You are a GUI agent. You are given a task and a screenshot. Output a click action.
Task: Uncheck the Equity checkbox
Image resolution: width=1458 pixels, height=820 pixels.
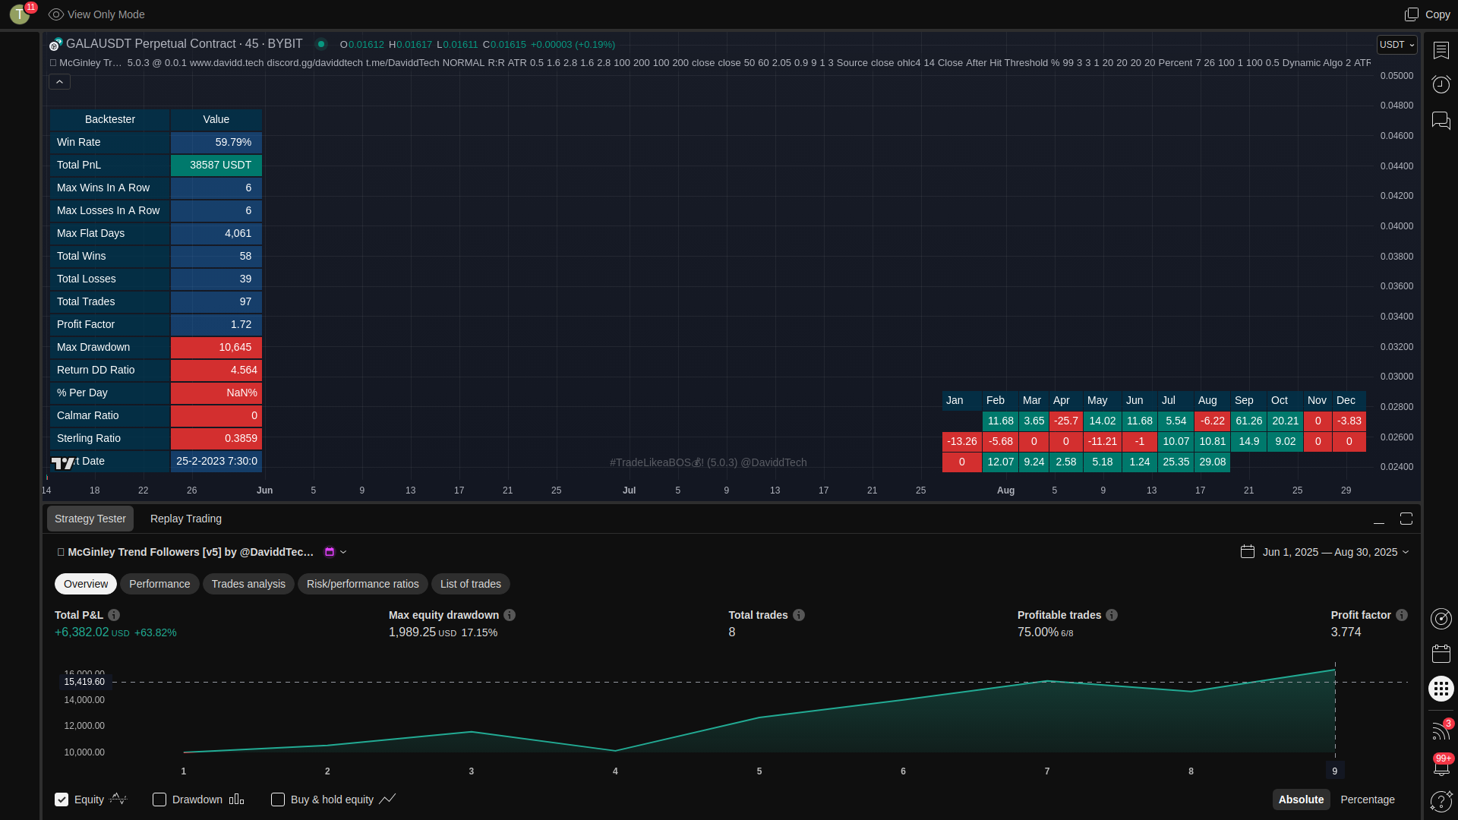[62, 799]
